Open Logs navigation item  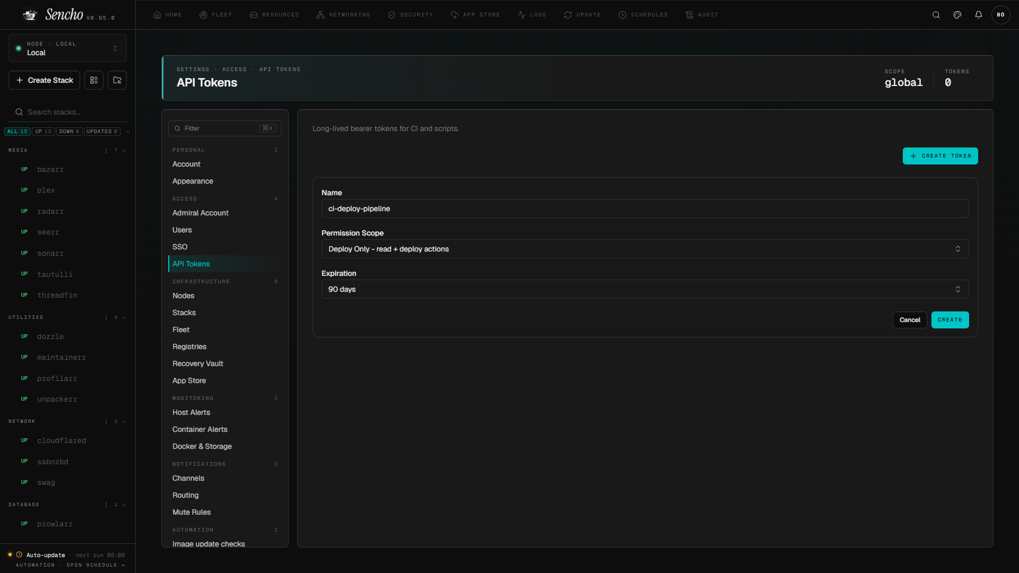pyautogui.click(x=532, y=15)
